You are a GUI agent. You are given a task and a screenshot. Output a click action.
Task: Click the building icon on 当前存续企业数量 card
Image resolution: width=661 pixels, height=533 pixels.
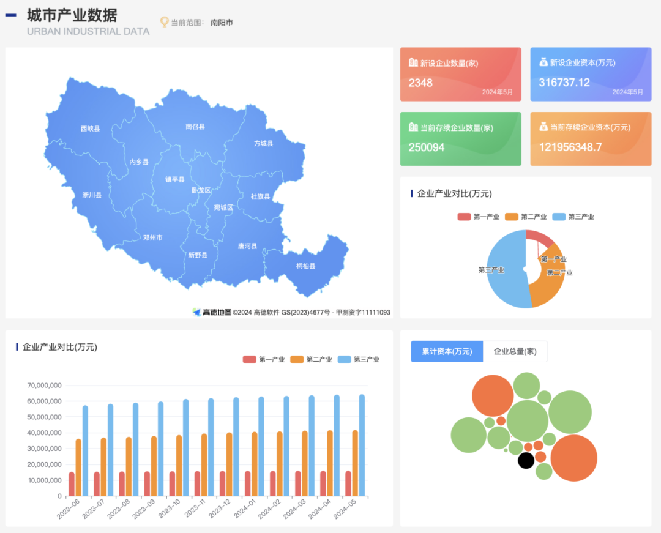413,127
